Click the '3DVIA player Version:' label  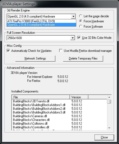(x=24, y=73)
